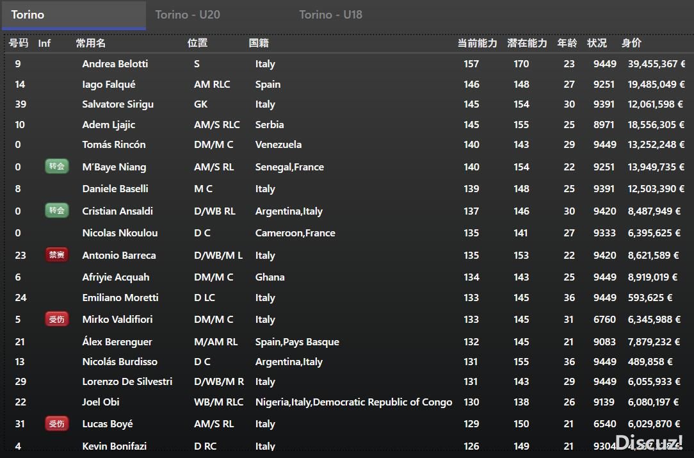
Task: Click Álex Berenguer's value 7,879,232 €
Action: pos(653,341)
